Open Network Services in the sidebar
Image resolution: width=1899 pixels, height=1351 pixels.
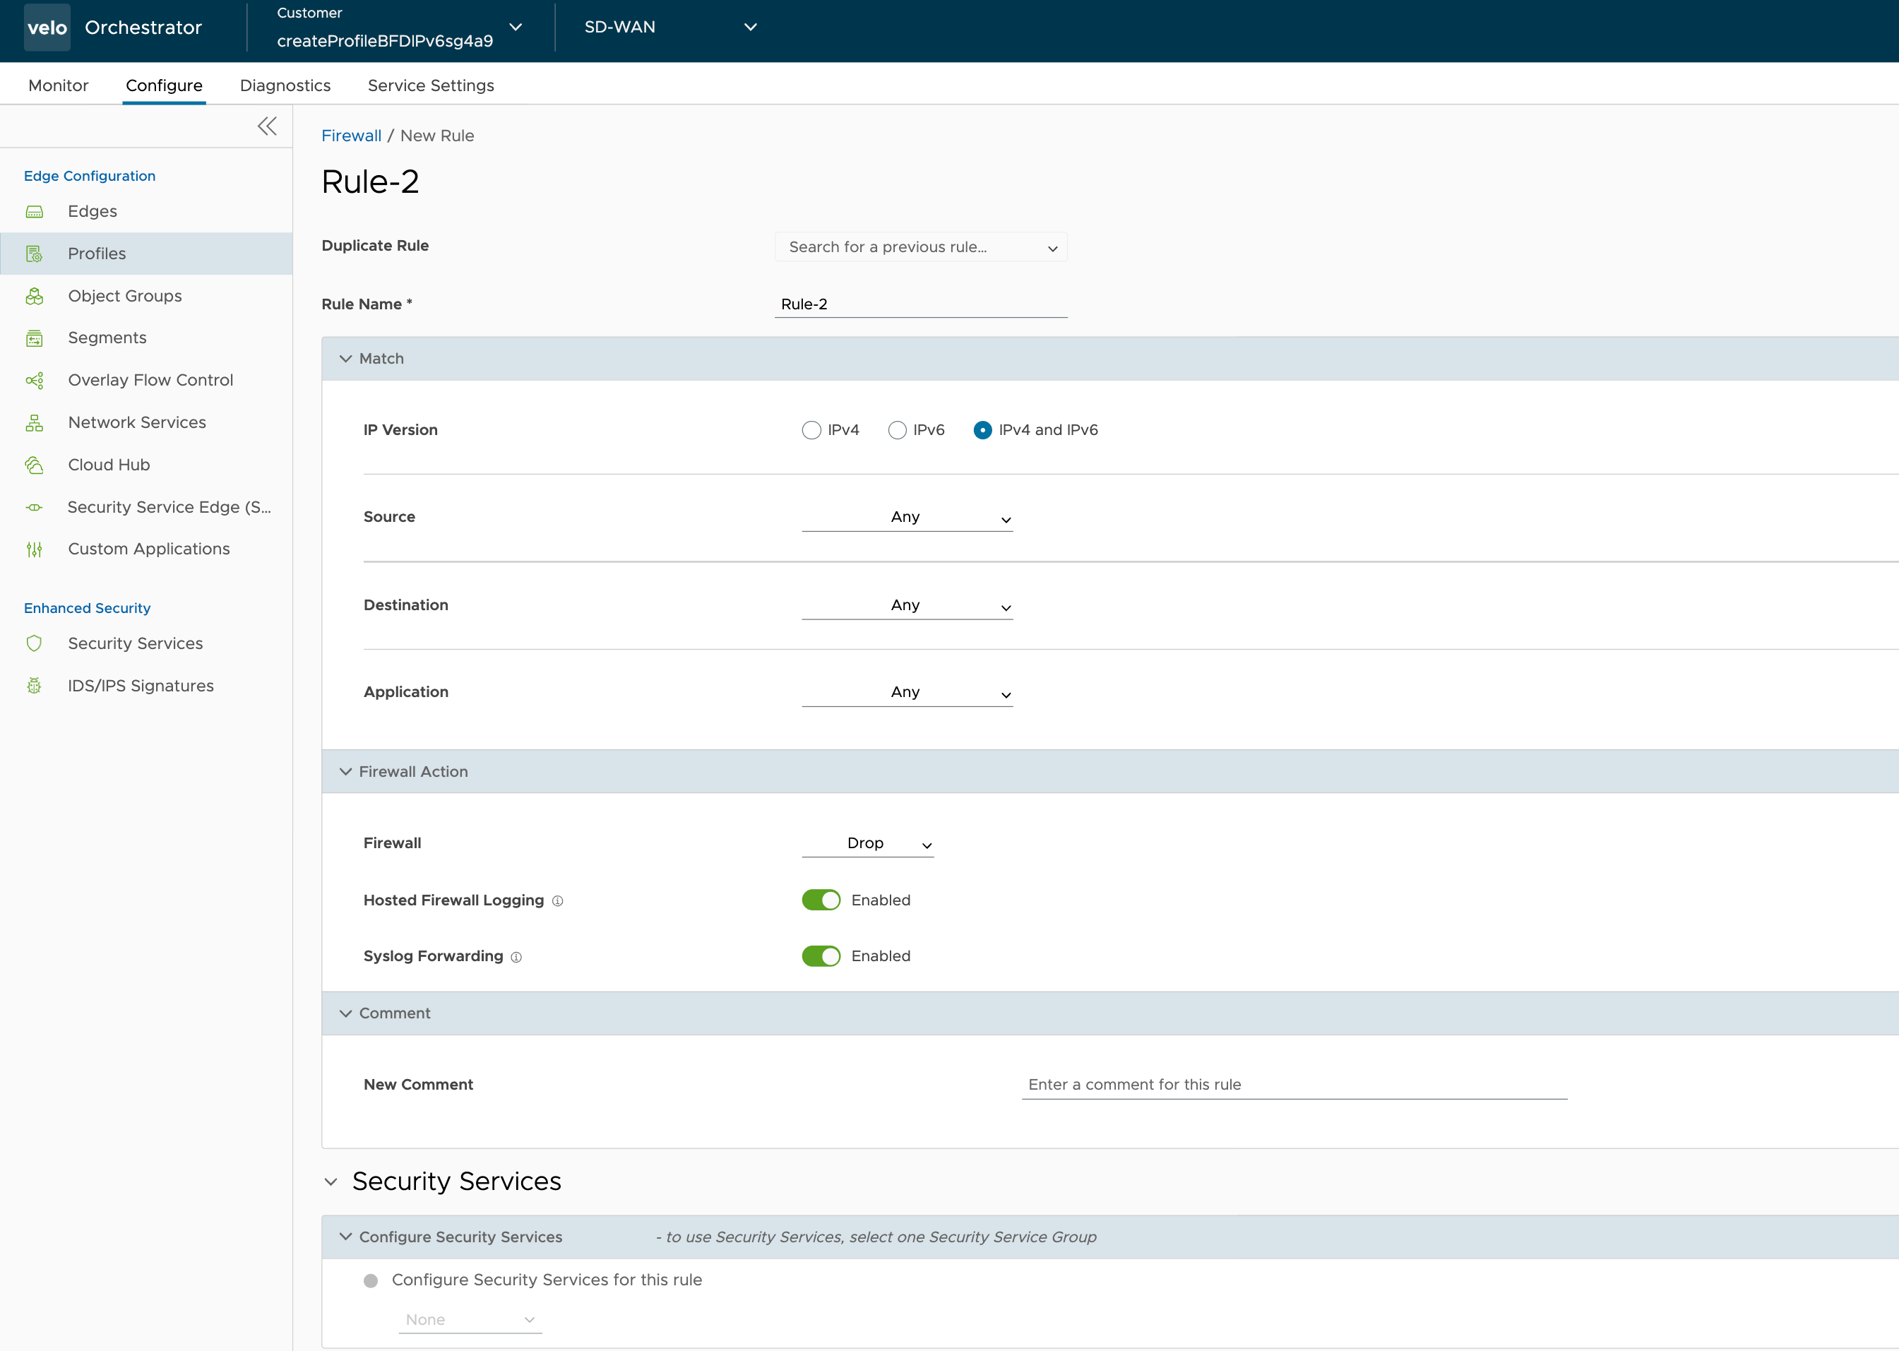tap(146, 422)
